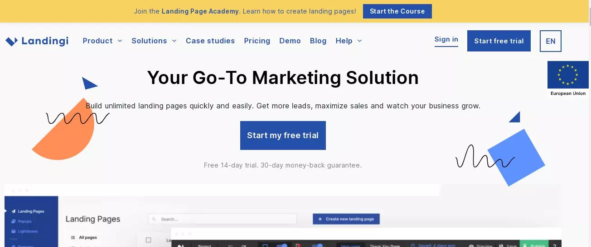This screenshot has width=591, height=247.
Task: Open Popups in the app sidebar
Action: [x=24, y=221]
